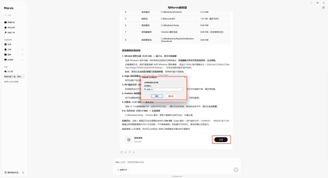This screenshot has height=178, width=328.
Task: Click the SoftwareDistribution\Download path cell
Action: 177,40
